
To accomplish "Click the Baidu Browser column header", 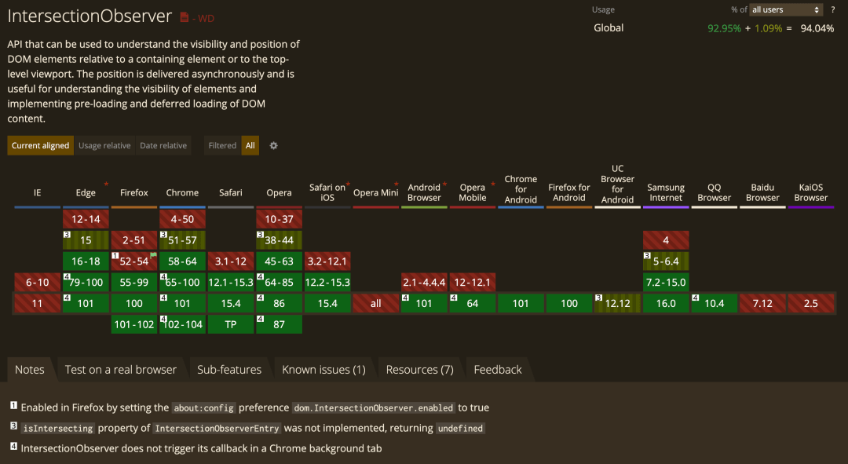I will 762,192.
